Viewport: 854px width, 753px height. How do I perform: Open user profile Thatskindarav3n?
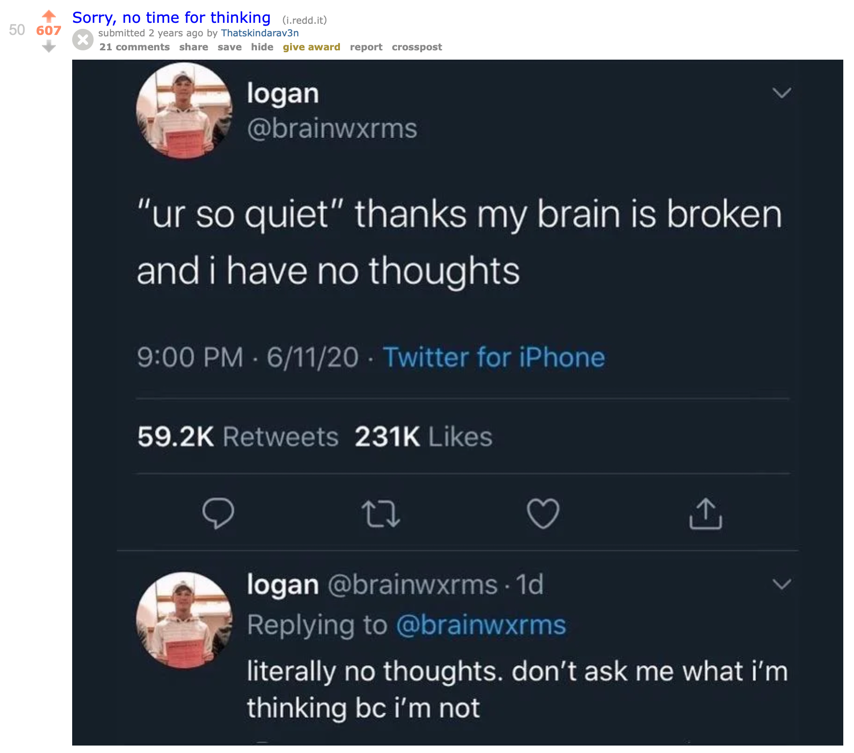(x=260, y=33)
